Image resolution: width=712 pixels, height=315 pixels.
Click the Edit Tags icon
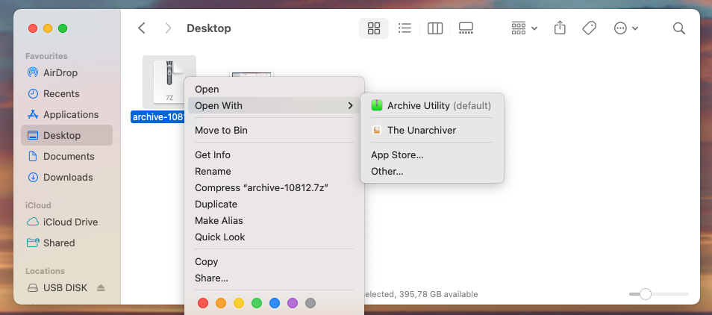[589, 28]
